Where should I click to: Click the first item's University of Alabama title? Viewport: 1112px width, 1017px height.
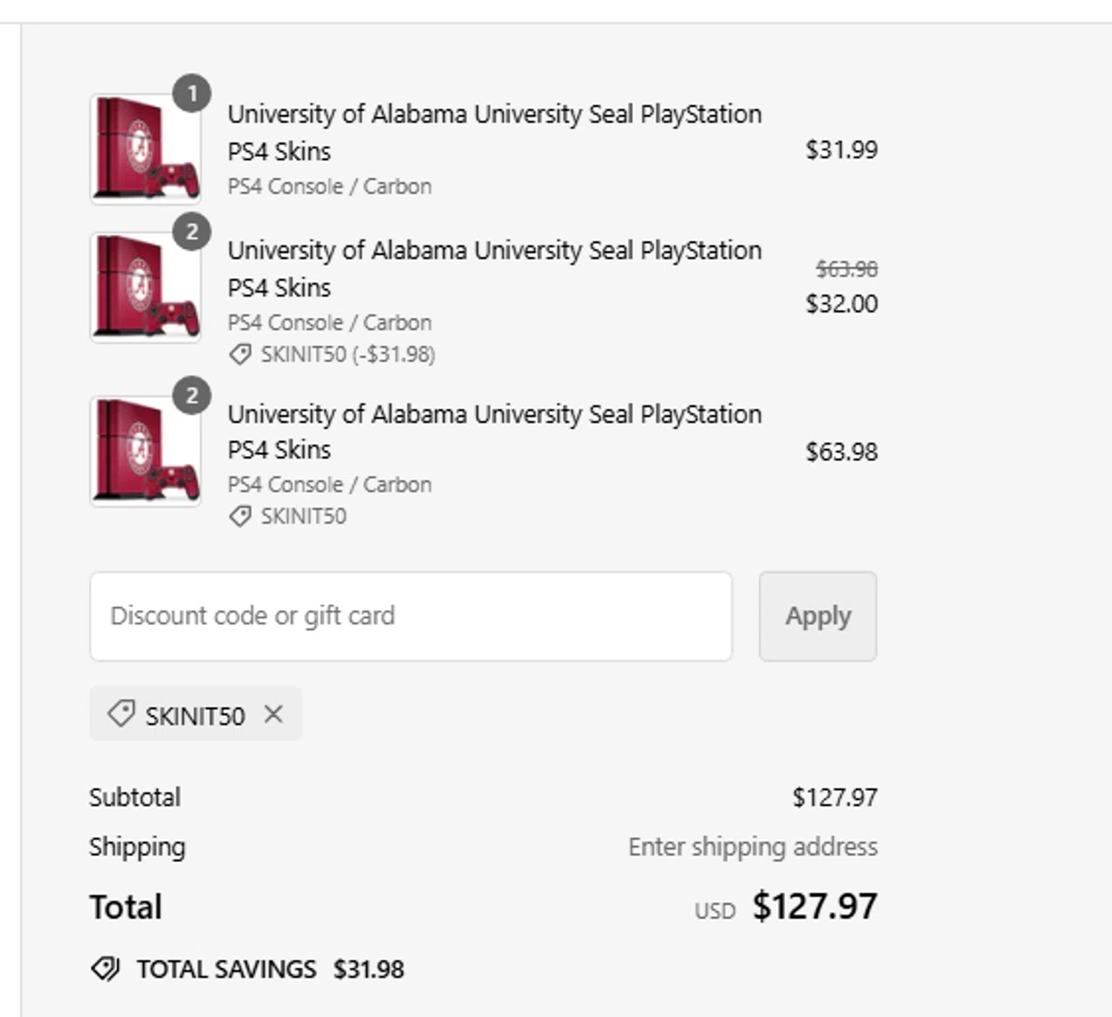click(x=494, y=115)
